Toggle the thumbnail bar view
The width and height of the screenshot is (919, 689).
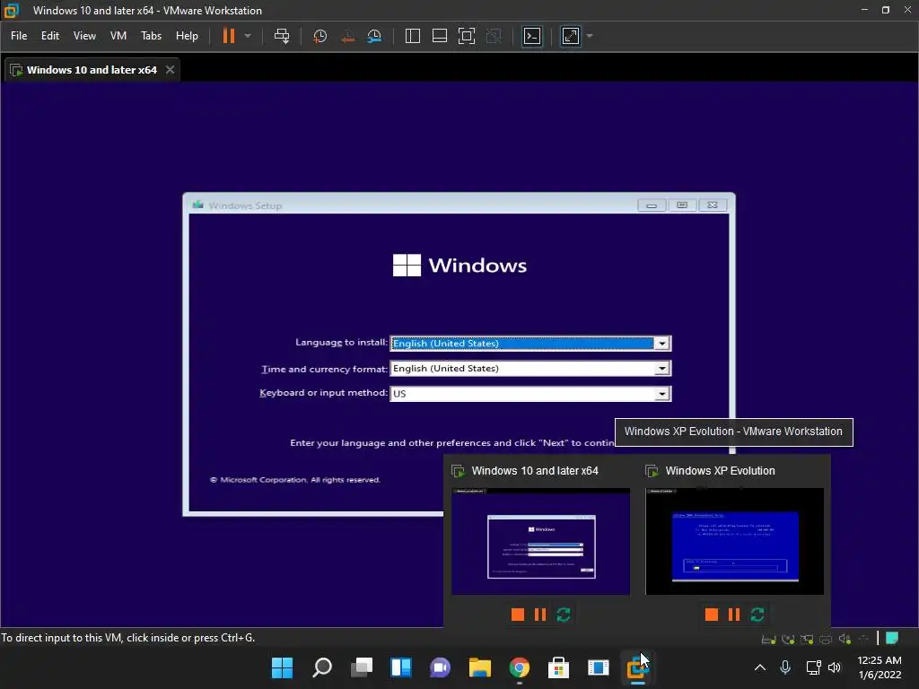440,36
